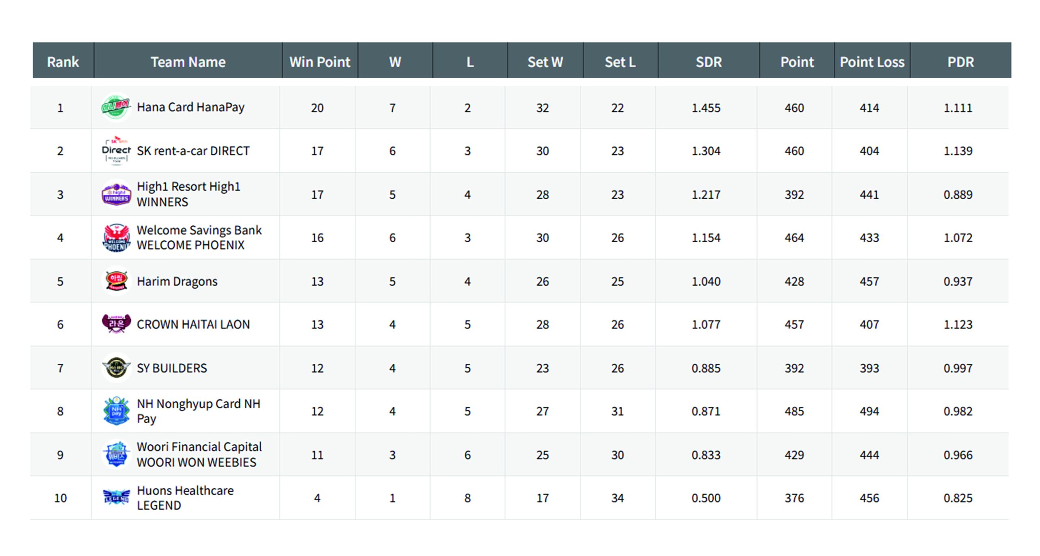Screen dimensions: 1040x556
Task: Click the Harim Dragons team logo
Action: [x=116, y=281]
